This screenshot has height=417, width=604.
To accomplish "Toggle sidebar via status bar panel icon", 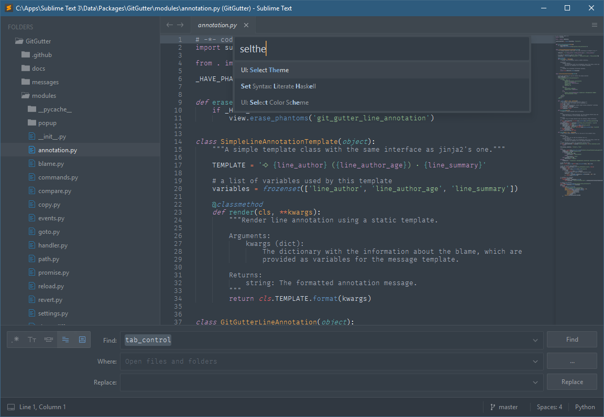I will click(11, 407).
